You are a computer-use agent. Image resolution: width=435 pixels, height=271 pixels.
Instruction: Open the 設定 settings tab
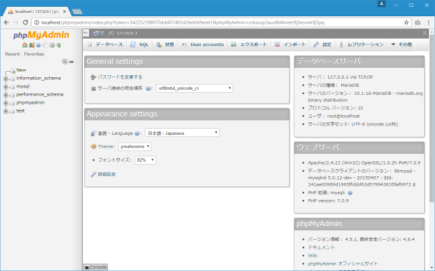322,45
